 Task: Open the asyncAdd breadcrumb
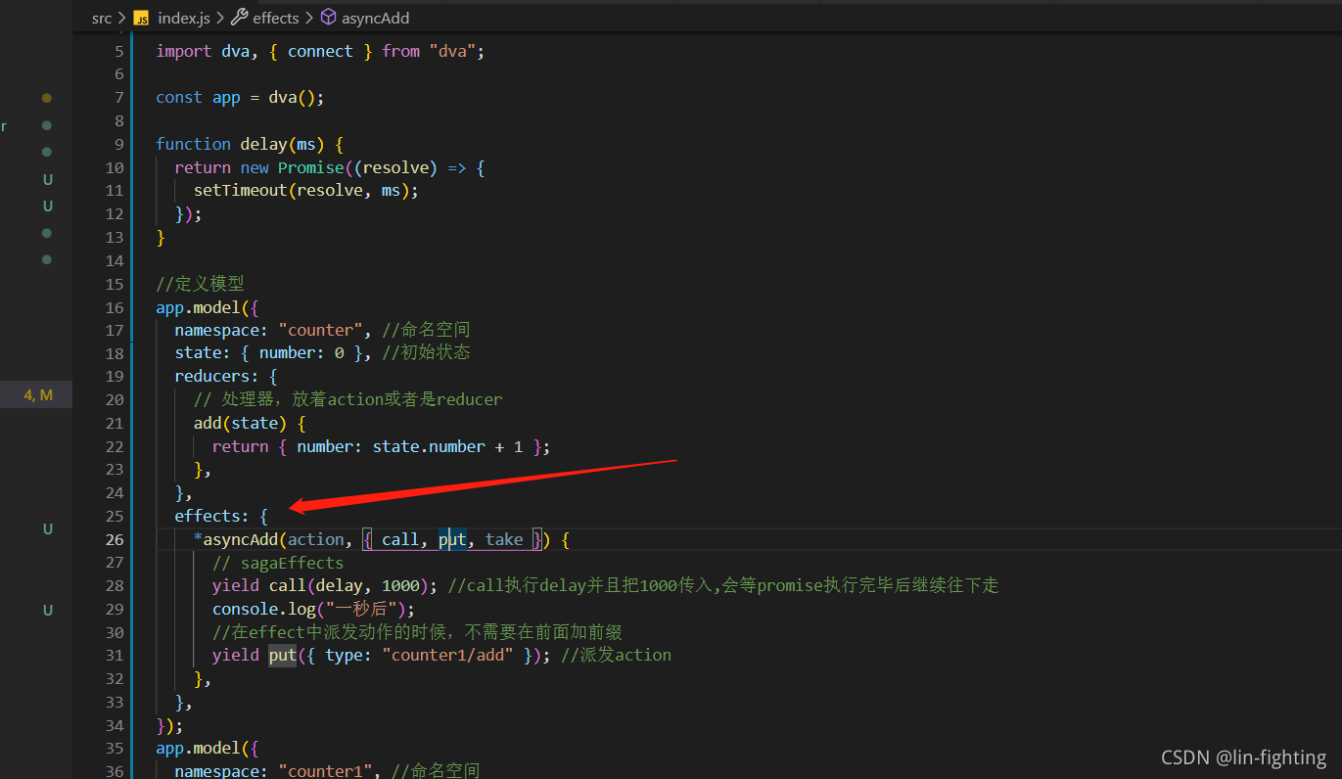point(376,18)
